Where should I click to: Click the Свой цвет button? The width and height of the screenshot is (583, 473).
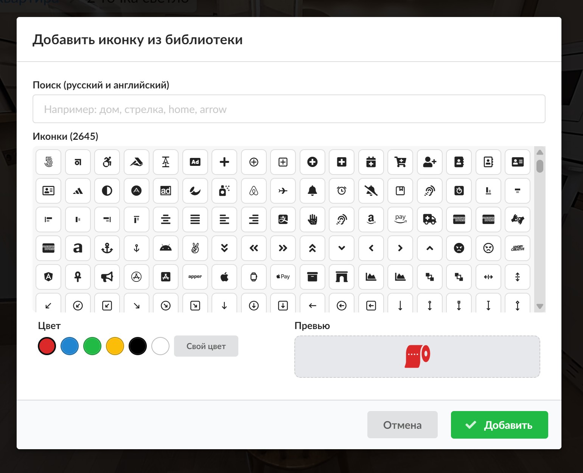[x=206, y=346]
